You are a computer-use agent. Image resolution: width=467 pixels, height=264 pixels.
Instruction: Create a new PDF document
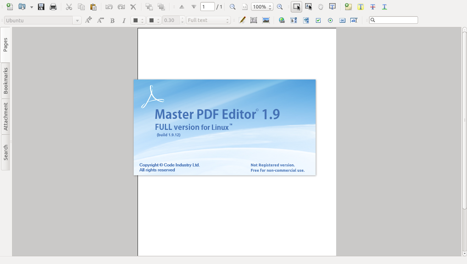(x=10, y=7)
